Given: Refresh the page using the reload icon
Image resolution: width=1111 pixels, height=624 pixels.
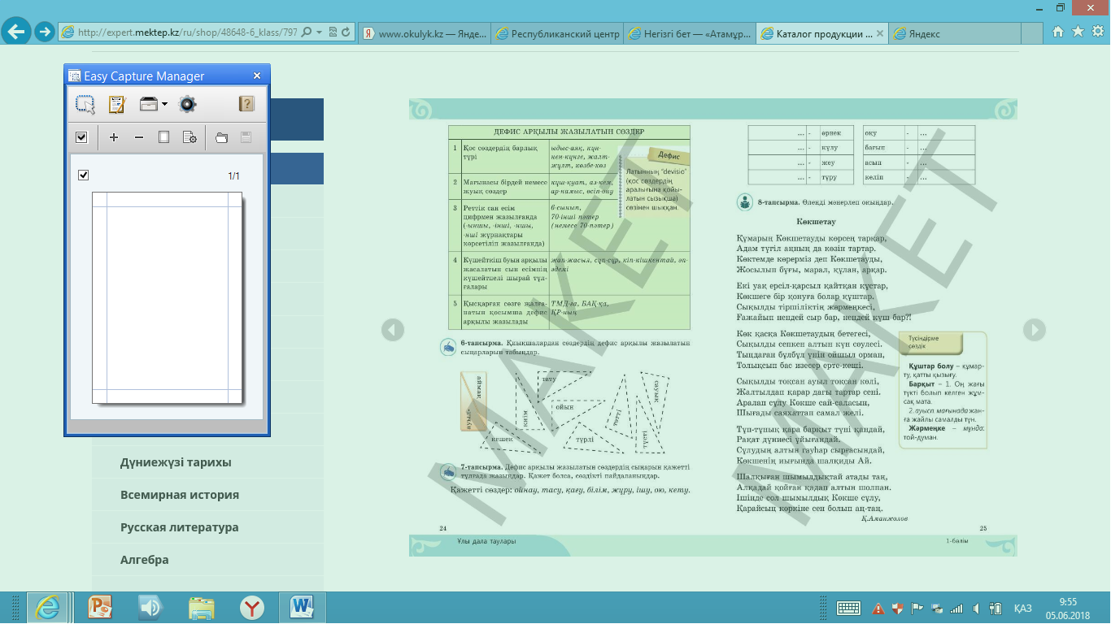Looking at the screenshot, I should pos(346,32).
